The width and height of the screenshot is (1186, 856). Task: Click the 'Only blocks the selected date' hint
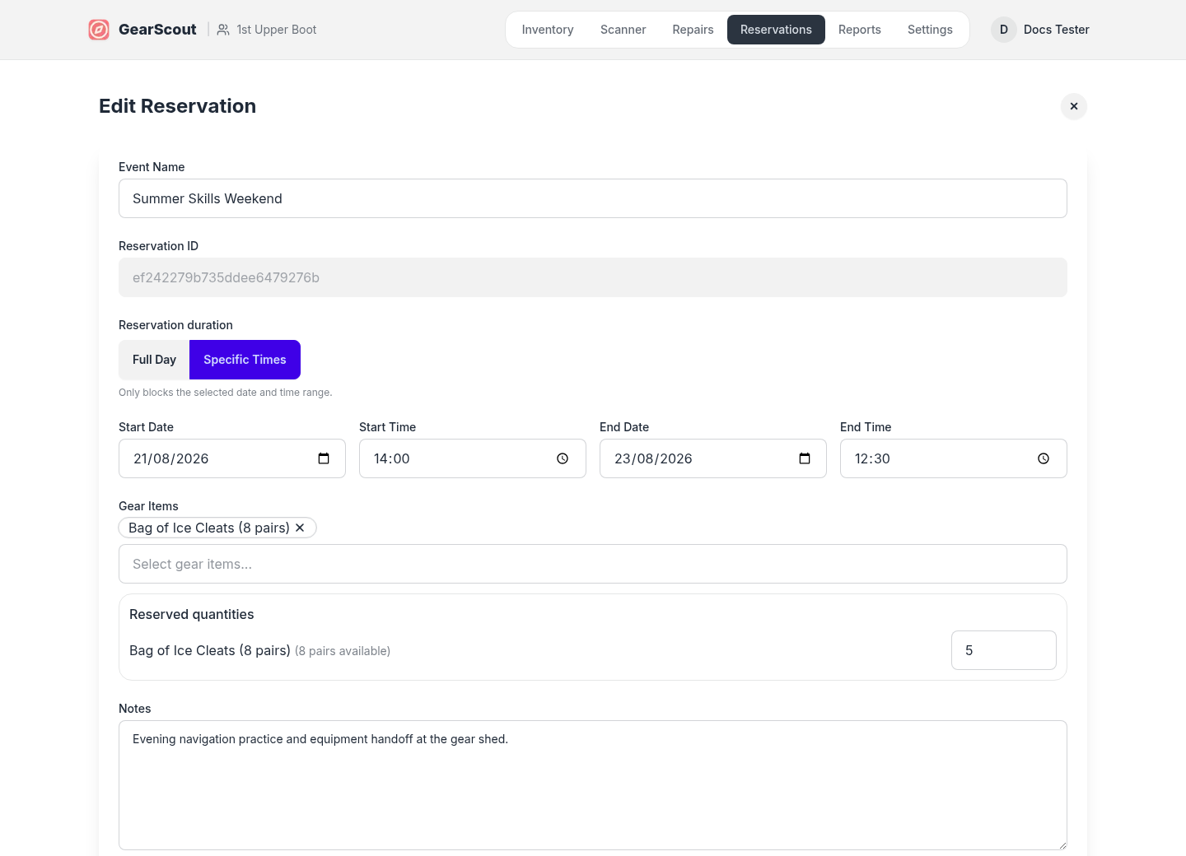tap(226, 393)
